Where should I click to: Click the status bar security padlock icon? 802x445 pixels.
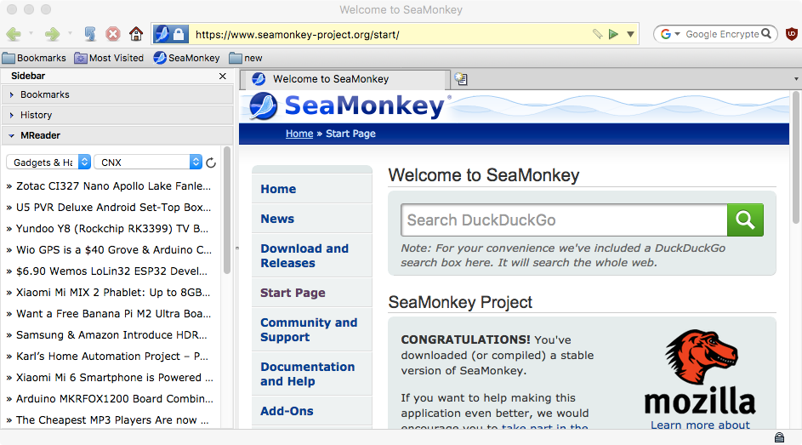779,437
